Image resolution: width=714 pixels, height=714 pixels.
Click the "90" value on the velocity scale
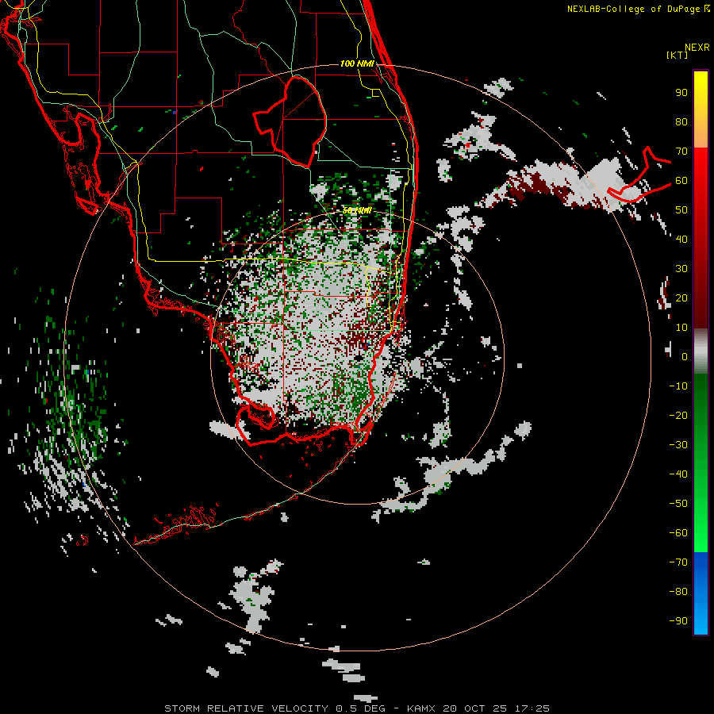click(681, 93)
